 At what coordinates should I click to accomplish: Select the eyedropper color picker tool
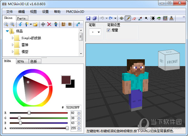click(140, 18)
